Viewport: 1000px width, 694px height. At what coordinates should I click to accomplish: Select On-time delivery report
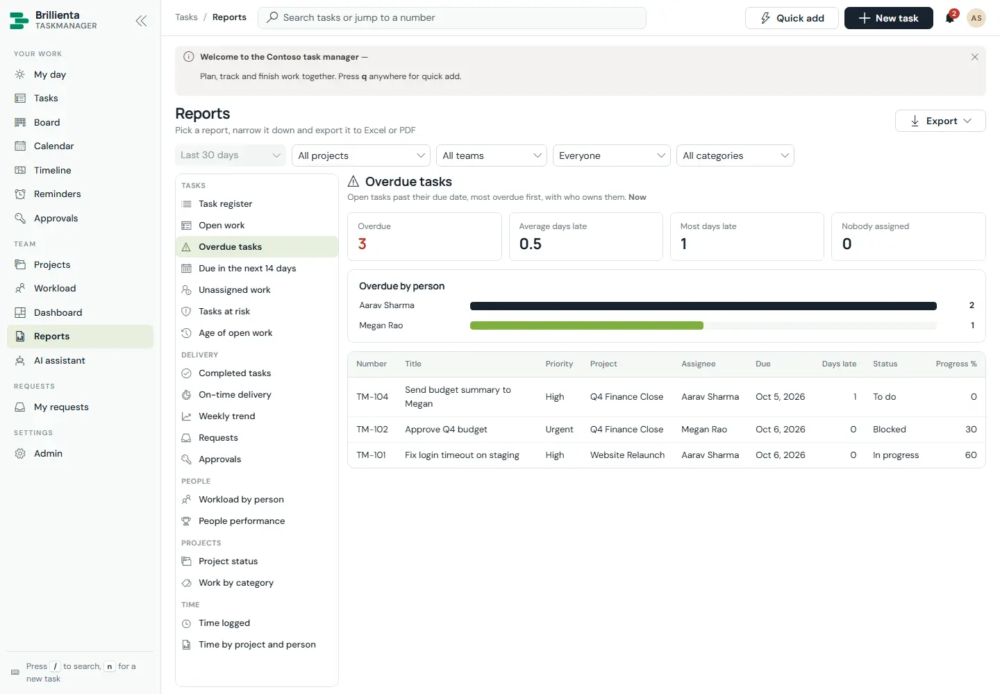click(257, 394)
